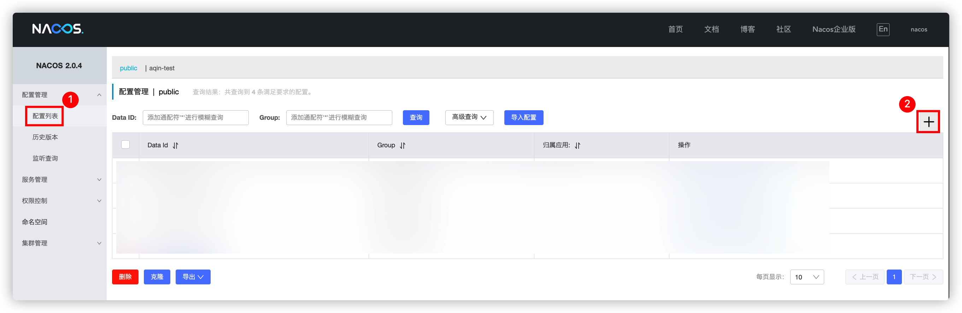This screenshot has width=962, height=313.
Task: Switch language using the En button
Action: (x=883, y=29)
